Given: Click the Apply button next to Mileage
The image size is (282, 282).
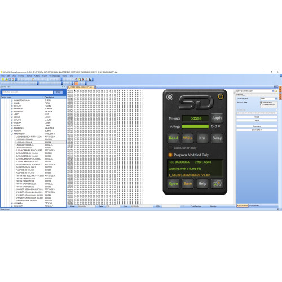Looking at the screenshot, I should (217, 118).
